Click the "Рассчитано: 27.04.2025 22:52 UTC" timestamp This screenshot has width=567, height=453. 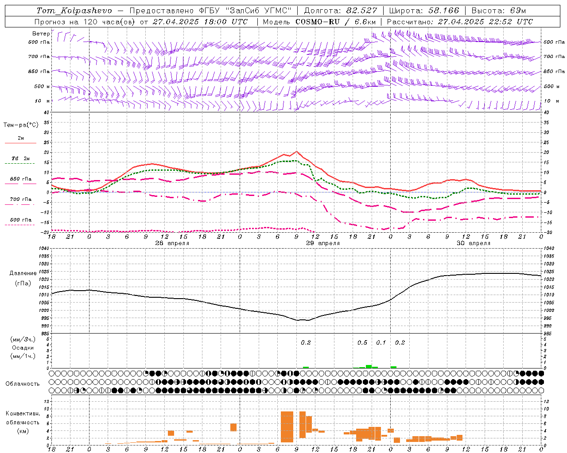[460, 22]
